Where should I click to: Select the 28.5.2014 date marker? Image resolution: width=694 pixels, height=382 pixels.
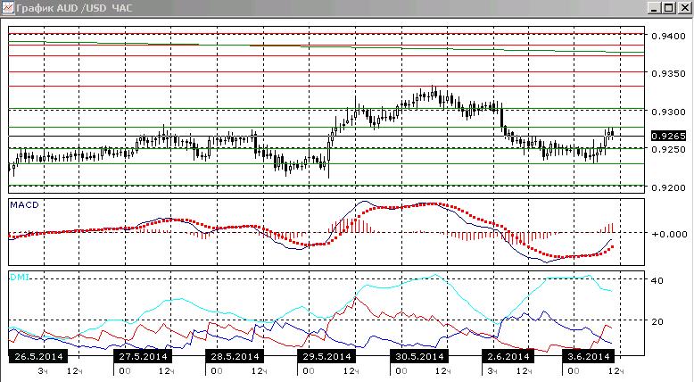[x=235, y=356]
